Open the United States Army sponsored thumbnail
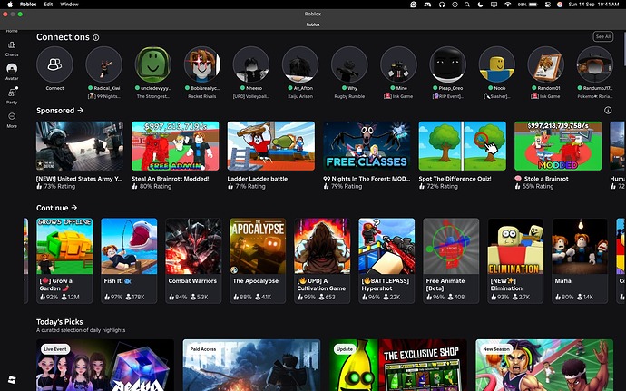The width and height of the screenshot is (626, 391). click(x=80, y=146)
